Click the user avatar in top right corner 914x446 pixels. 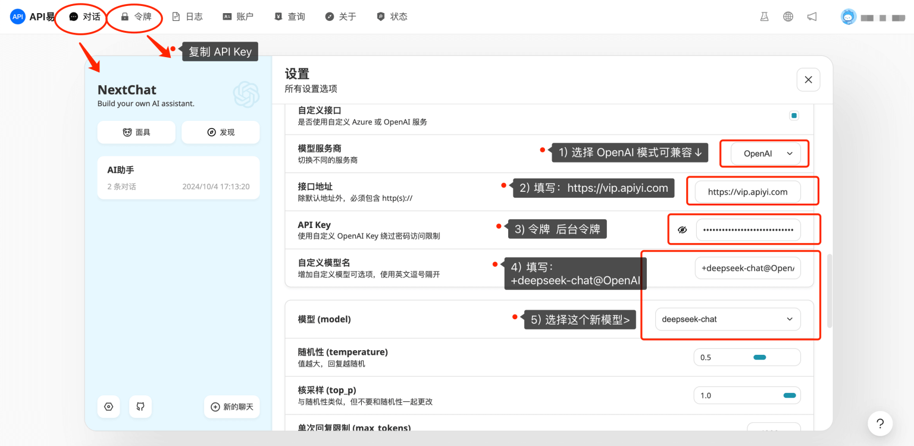[847, 16]
